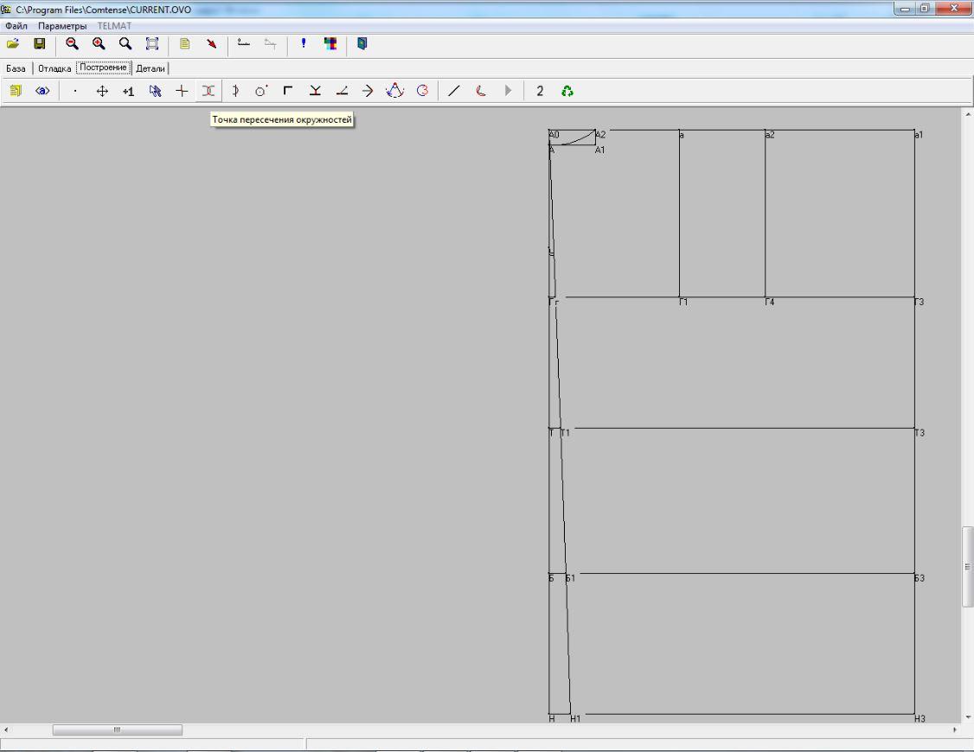Click the blue exclamation mark icon

point(303,44)
